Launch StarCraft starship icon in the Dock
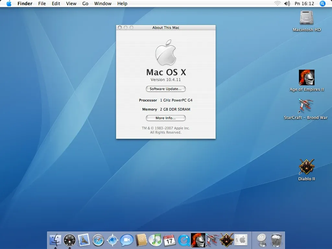Image resolution: width=332 pixels, height=249 pixels. click(x=212, y=240)
